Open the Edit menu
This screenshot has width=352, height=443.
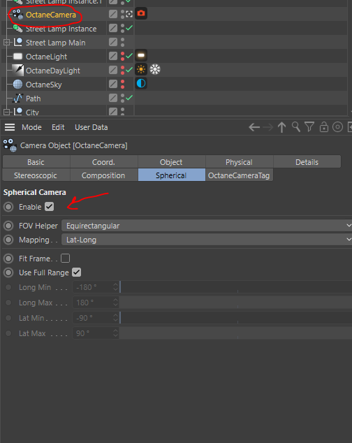pos(58,127)
